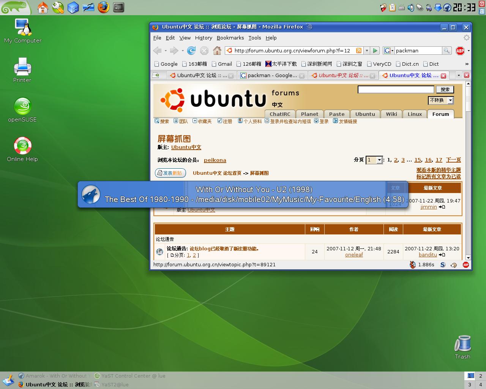
Task: Go to Firefox home page icon
Action: coord(217,51)
